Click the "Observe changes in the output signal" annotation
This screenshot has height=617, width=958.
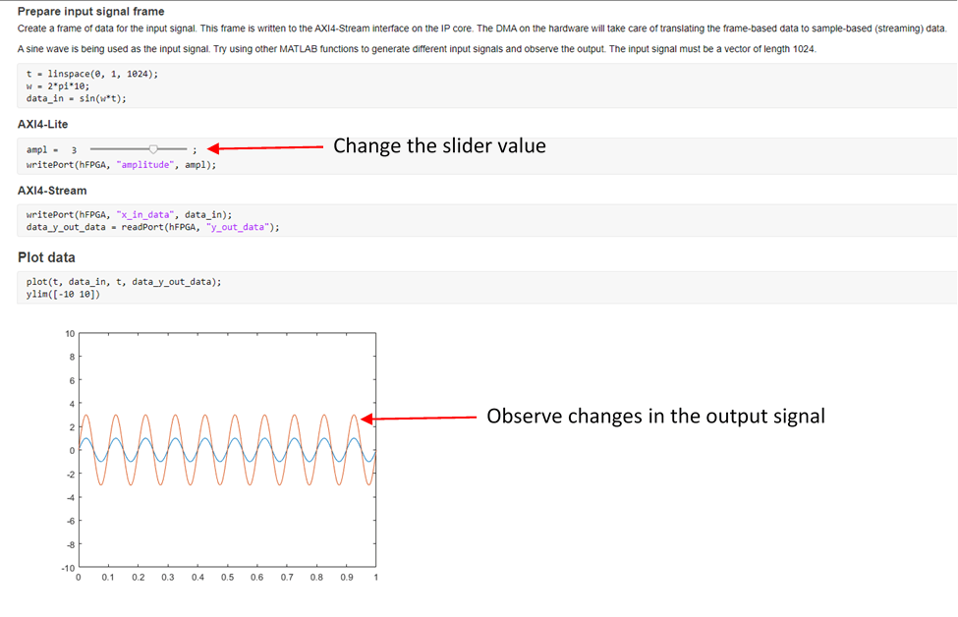[655, 416]
